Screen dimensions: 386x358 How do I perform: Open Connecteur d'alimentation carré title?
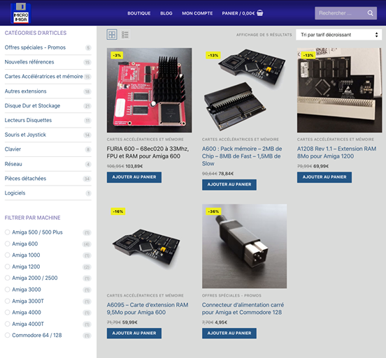[x=243, y=308]
